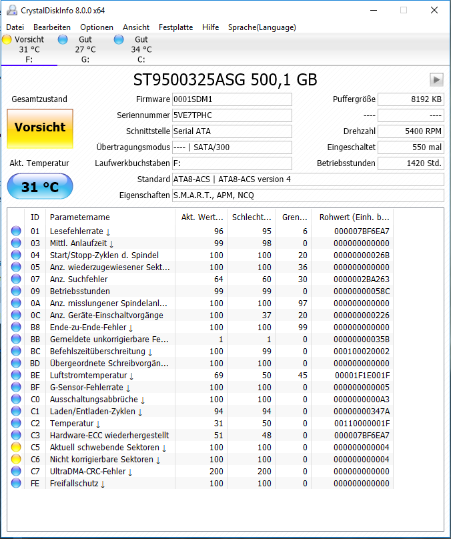Click the Drehzahl field 5400 RPM
The image size is (451, 539).
411,131
